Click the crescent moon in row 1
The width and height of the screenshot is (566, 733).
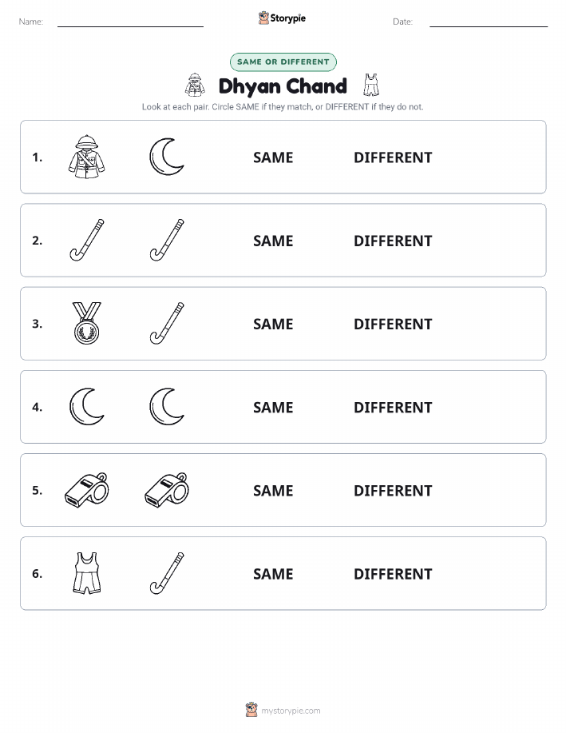coord(167,157)
